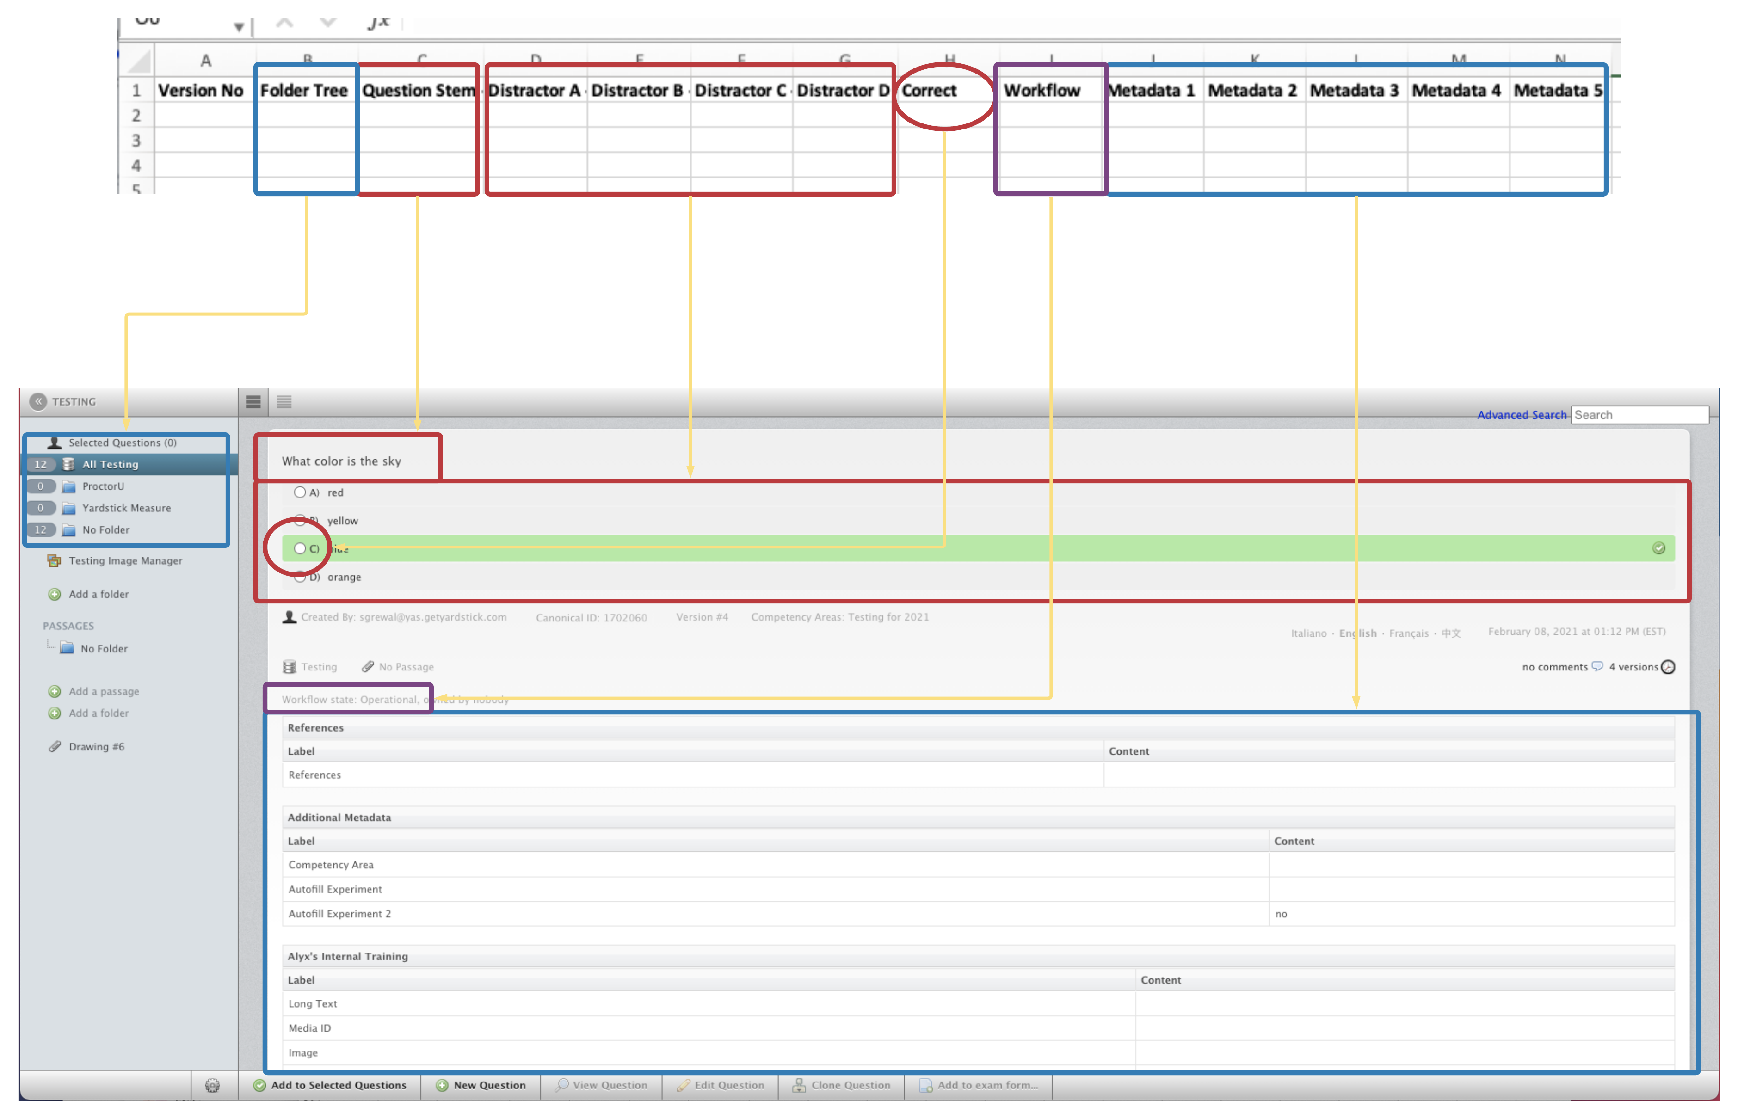Switch to expanded list view icon
This screenshot has width=1738, height=1119.
pyautogui.click(x=253, y=402)
